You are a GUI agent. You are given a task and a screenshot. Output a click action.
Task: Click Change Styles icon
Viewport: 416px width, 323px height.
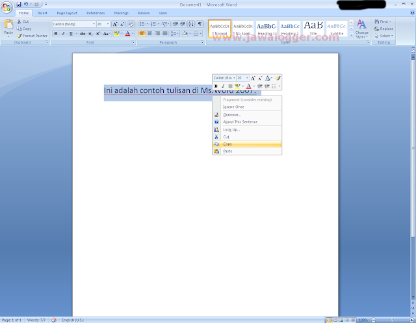click(361, 29)
